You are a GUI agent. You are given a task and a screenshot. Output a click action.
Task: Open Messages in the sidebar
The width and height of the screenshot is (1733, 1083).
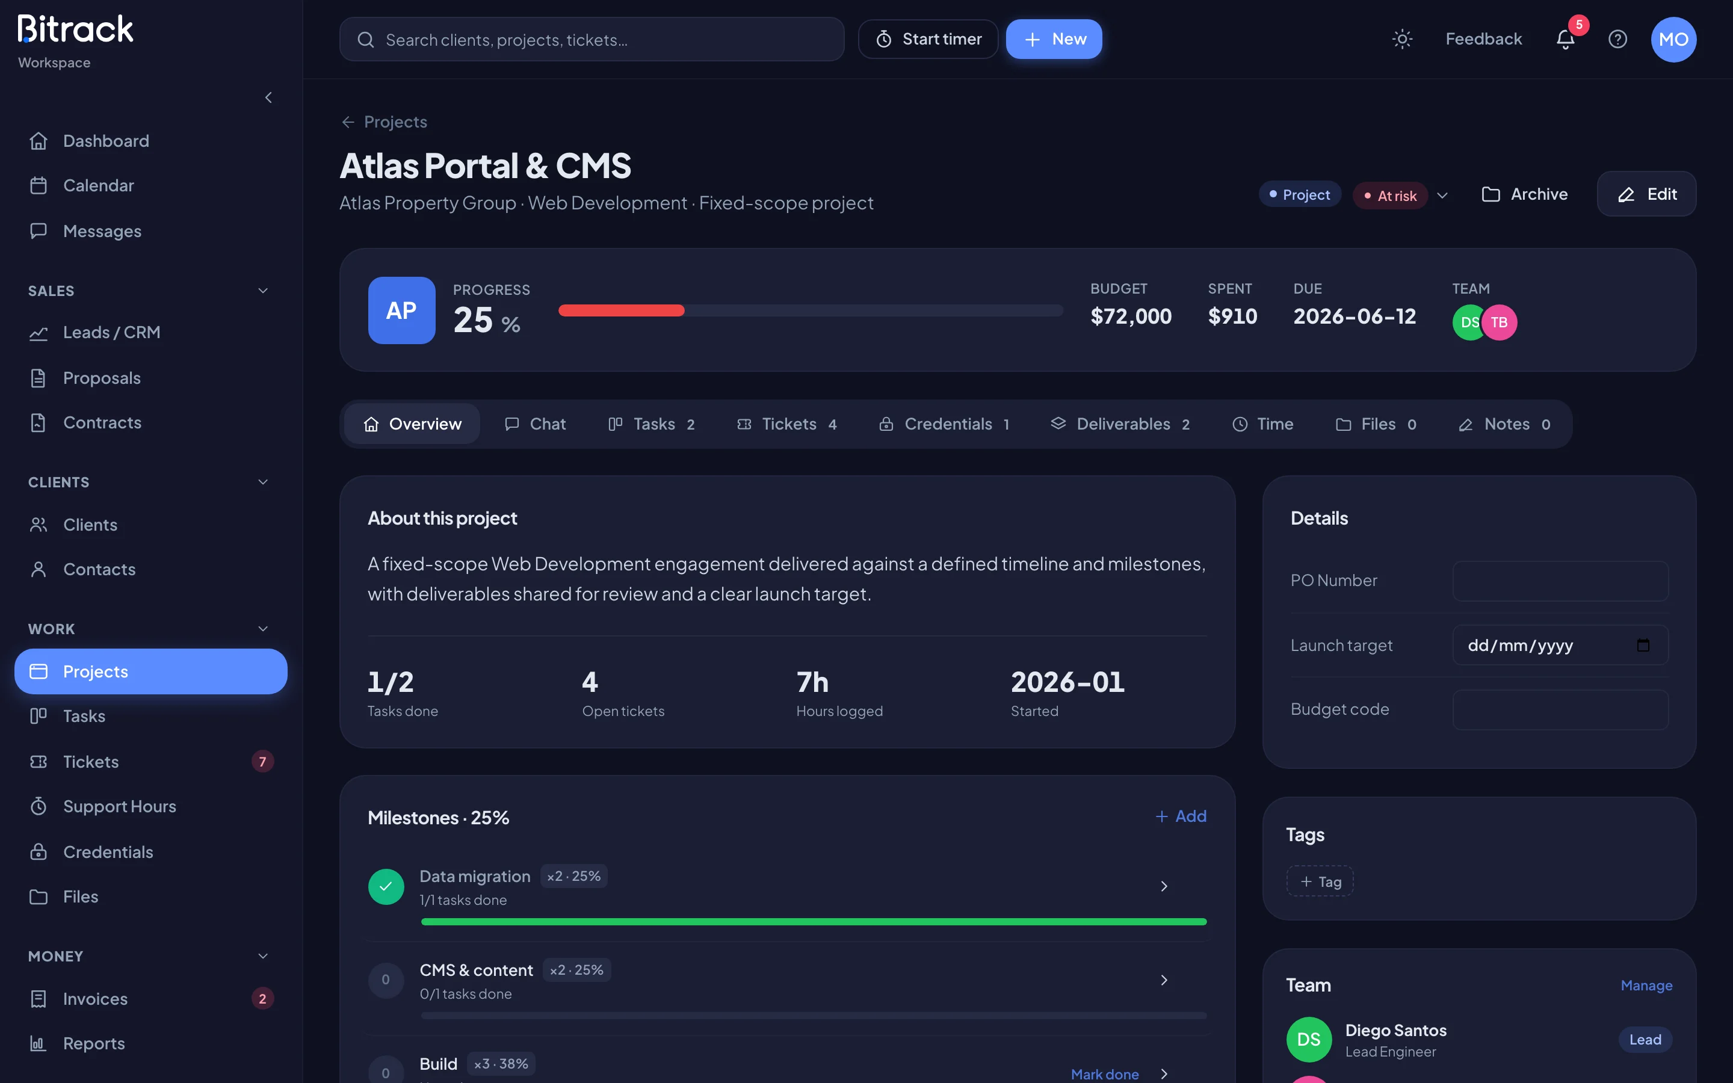pos(150,230)
